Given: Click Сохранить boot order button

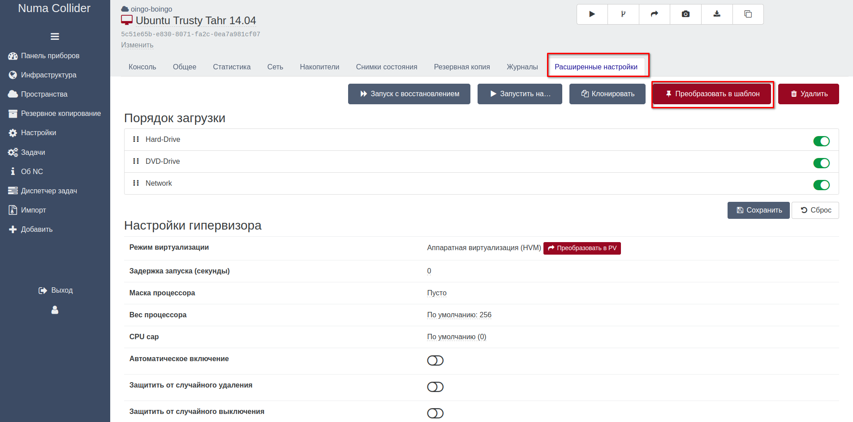Looking at the screenshot, I should [x=758, y=210].
